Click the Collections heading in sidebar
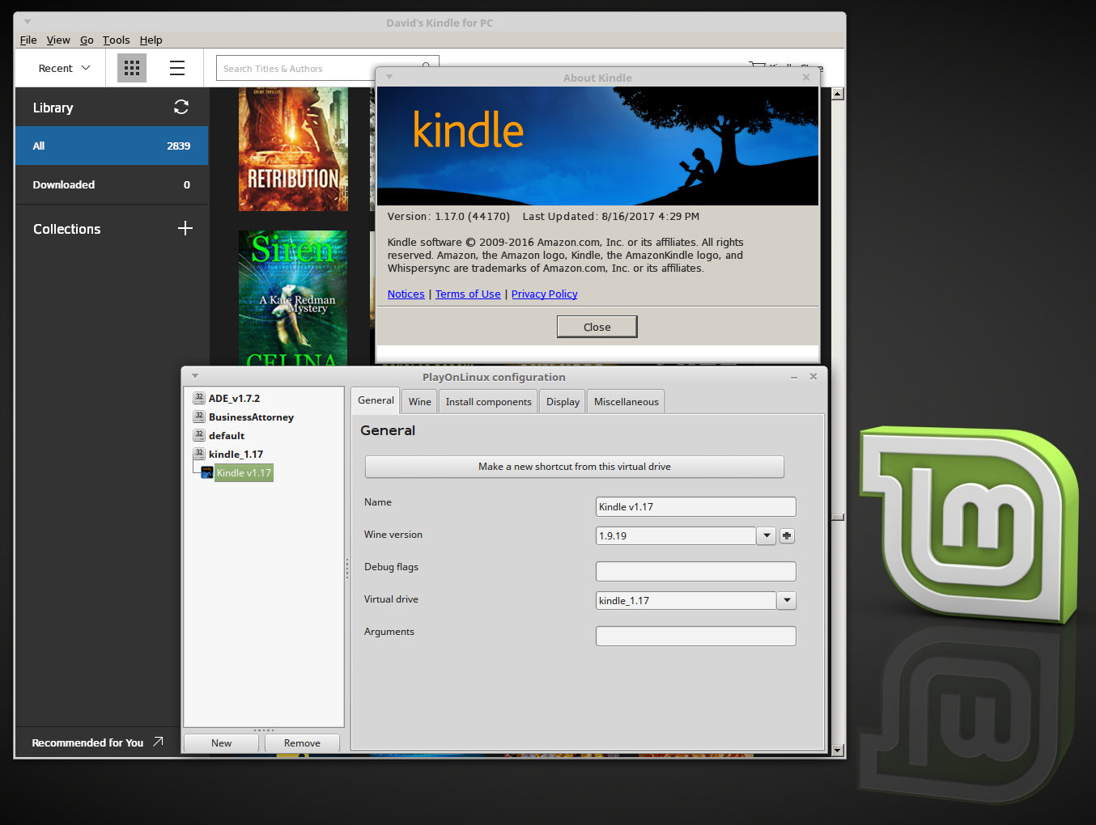 tap(67, 229)
